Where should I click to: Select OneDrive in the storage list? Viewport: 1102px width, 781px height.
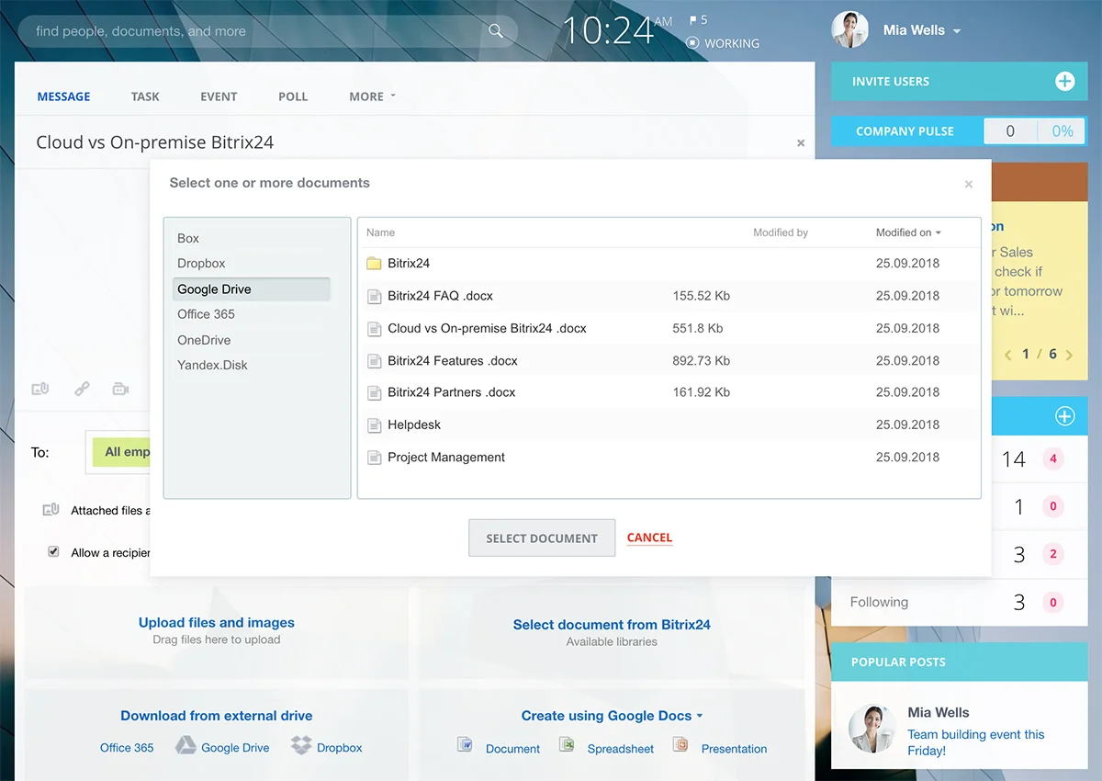point(204,340)
